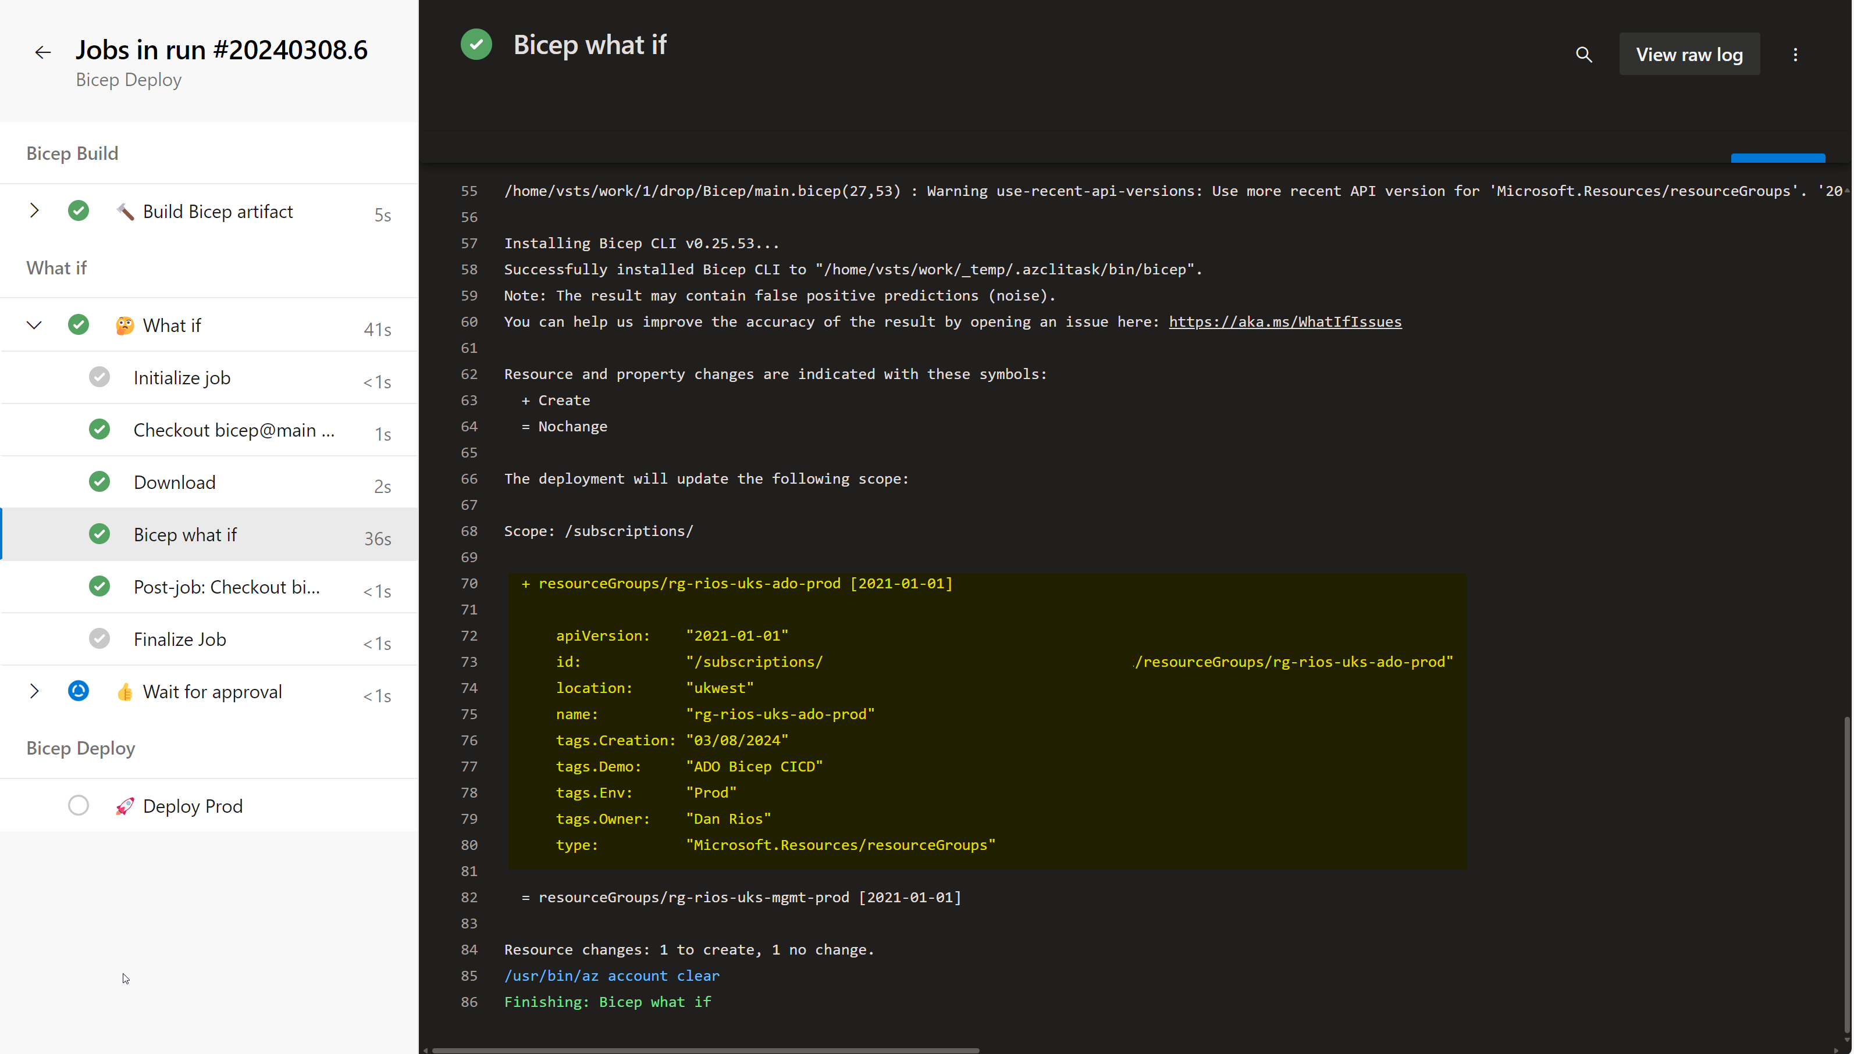The image size is (1854, 1054).
Task: Click View raw log button
Action: coord(1689,54)
